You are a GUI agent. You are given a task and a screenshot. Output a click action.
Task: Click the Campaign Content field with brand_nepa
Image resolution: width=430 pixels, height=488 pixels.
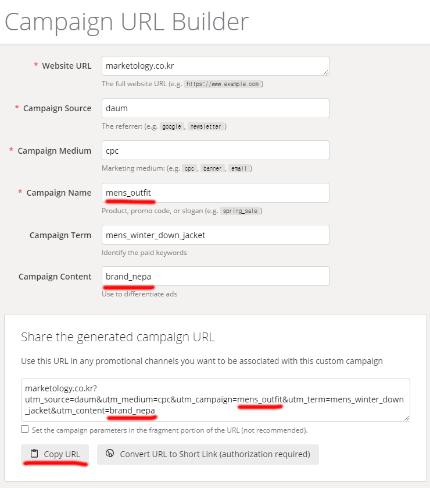215,276
